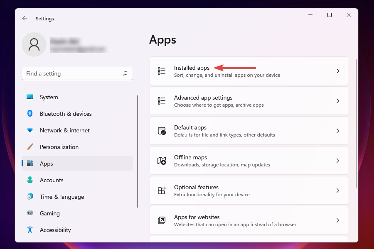The image size is (374, 249).
Task: Select the Apps sidebar entry
Action: (x=77, y=163)
